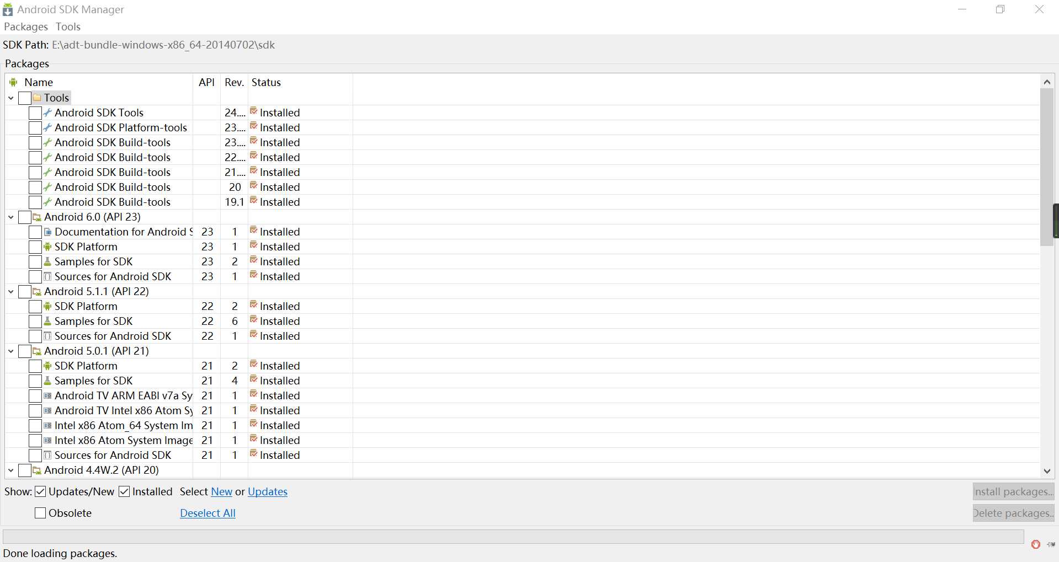Click the Android 5.1.1 (API 22) folder icon
The image size is (1059, 562).
[x=37, y=291]
